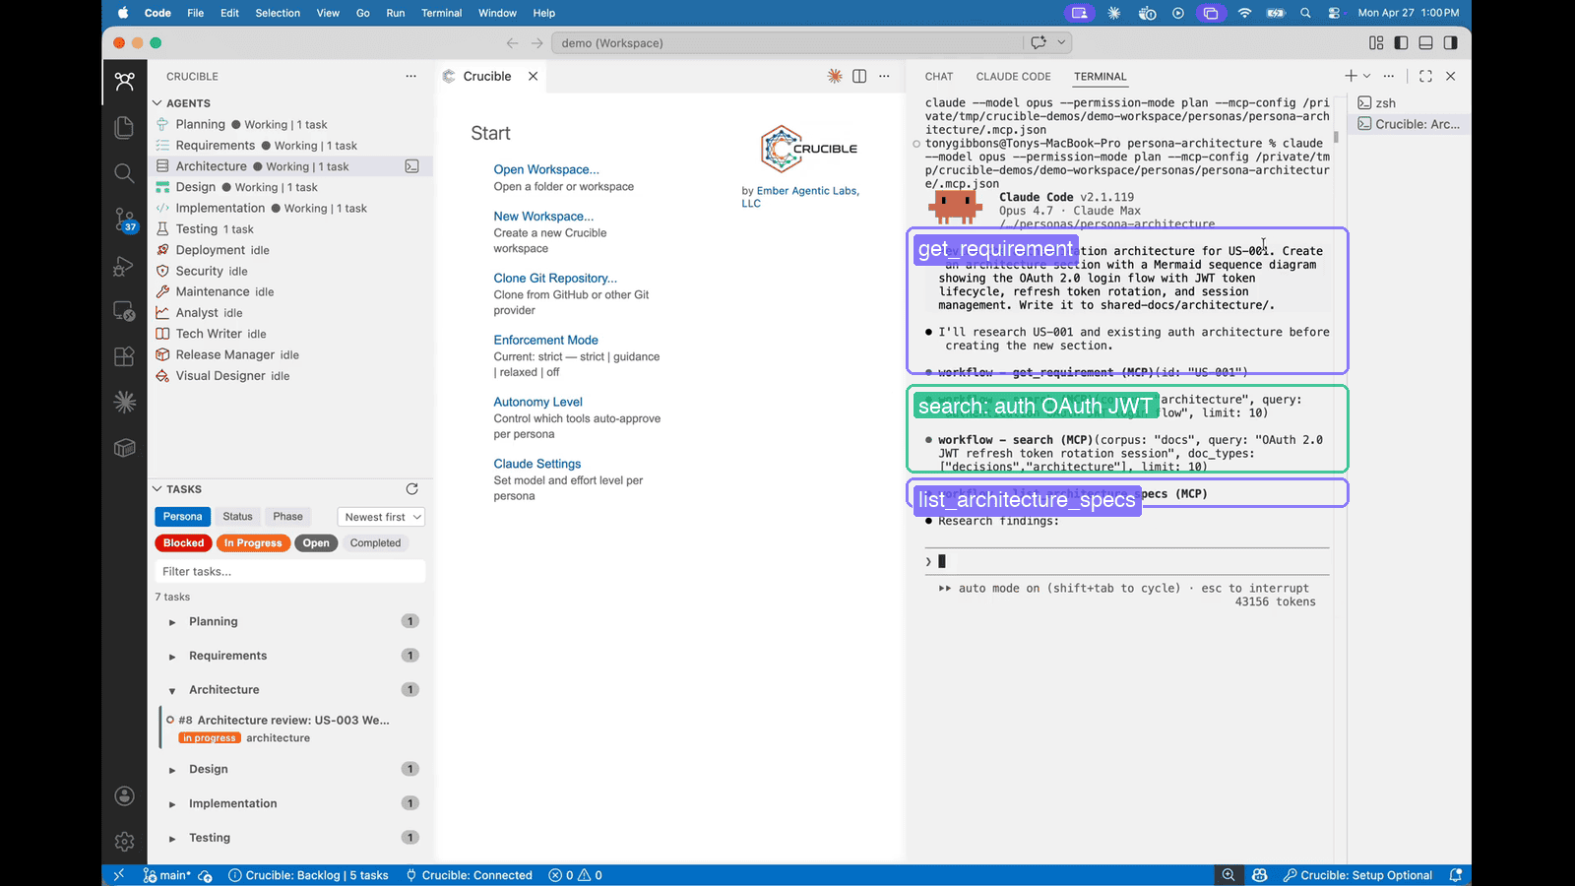The height and width of the screenshot is (886, 1575).
Task: Create a new terminal with the plus icon
Action: [x=1351, y=76]
